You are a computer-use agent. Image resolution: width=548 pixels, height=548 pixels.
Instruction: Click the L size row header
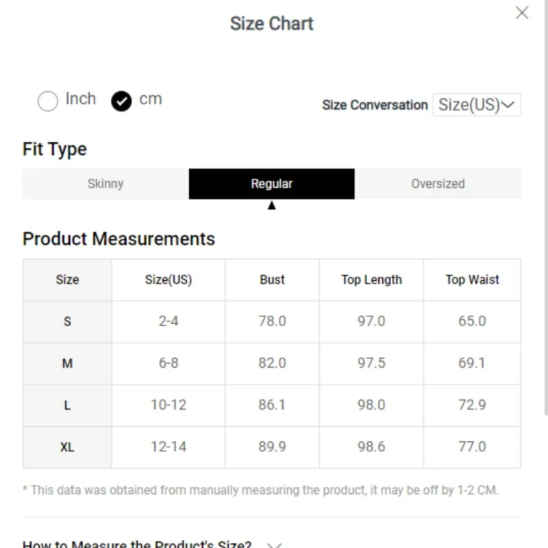coord(67,406)
